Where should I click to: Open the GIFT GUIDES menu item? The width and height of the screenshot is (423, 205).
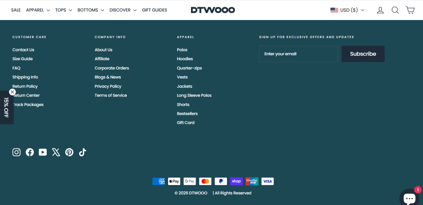click(x=154, y=10)
